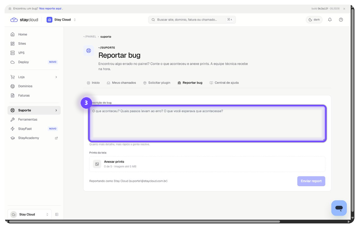The width and height of the screenshot is (359, 228).
Task: Click the Sites grid icon
Action: [12, 44]
